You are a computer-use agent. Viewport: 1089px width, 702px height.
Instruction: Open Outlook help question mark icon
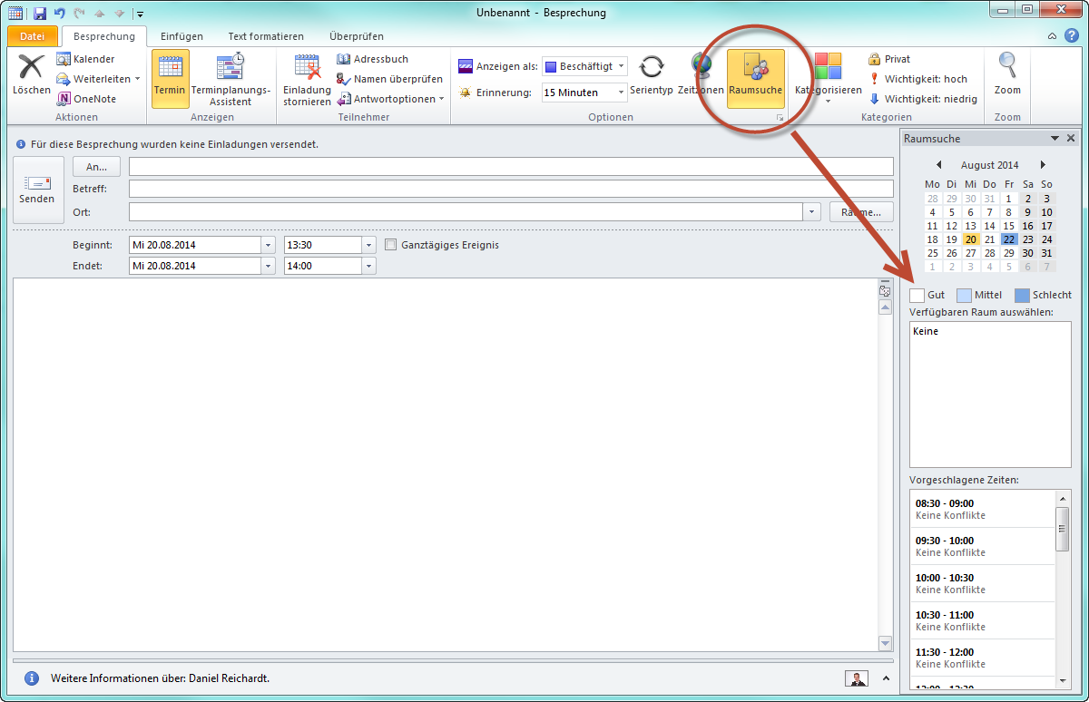1072,36
